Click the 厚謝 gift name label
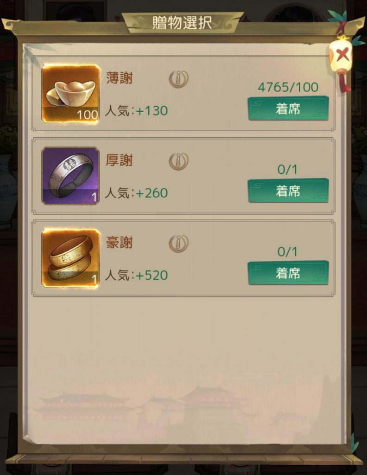 pos(119,160)
